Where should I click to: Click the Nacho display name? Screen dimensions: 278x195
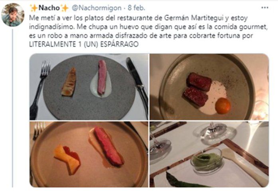click(49, 8)
